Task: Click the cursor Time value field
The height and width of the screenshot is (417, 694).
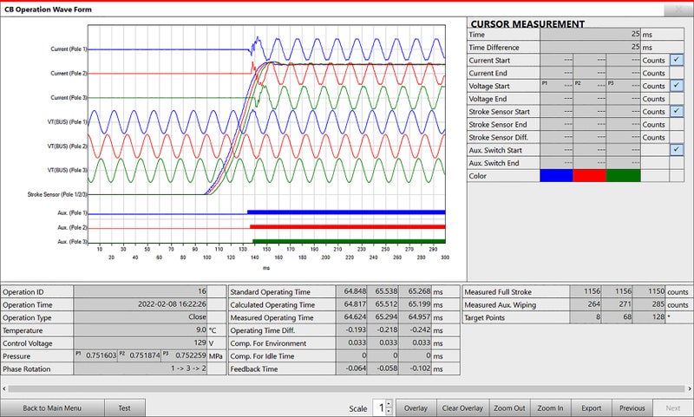Action: [591, 34]
